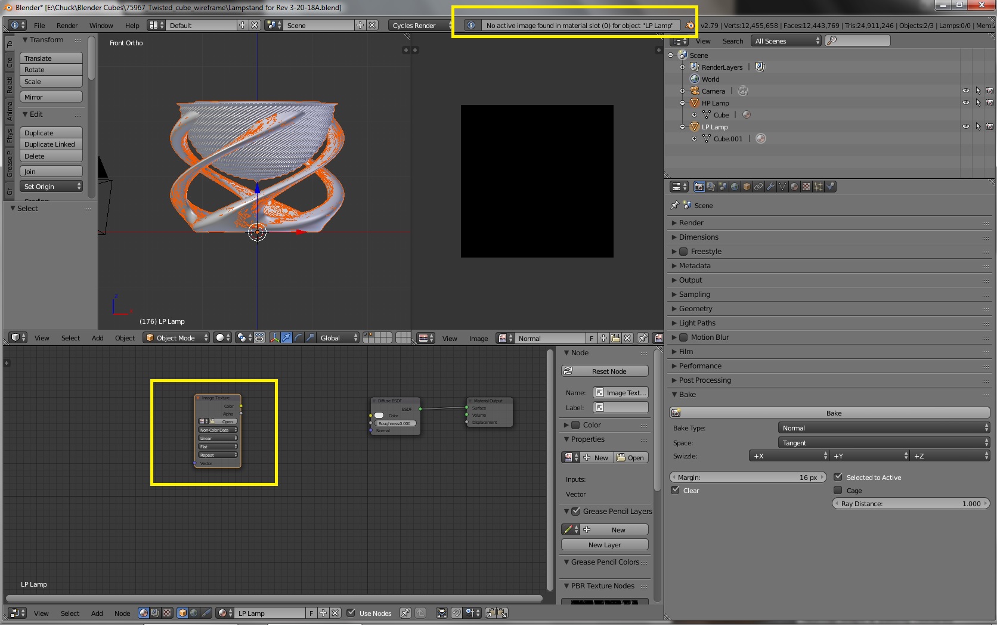Screen dimensions: 997x626
Task: Open the Bake Type dropdown set to Normal
Action: [883, 427]
